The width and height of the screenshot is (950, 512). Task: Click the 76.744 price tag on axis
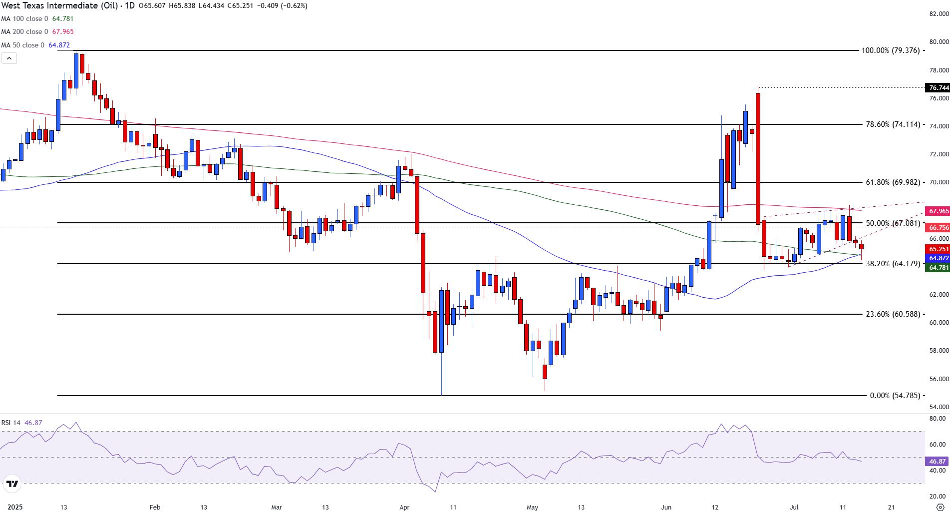[937, 87]
